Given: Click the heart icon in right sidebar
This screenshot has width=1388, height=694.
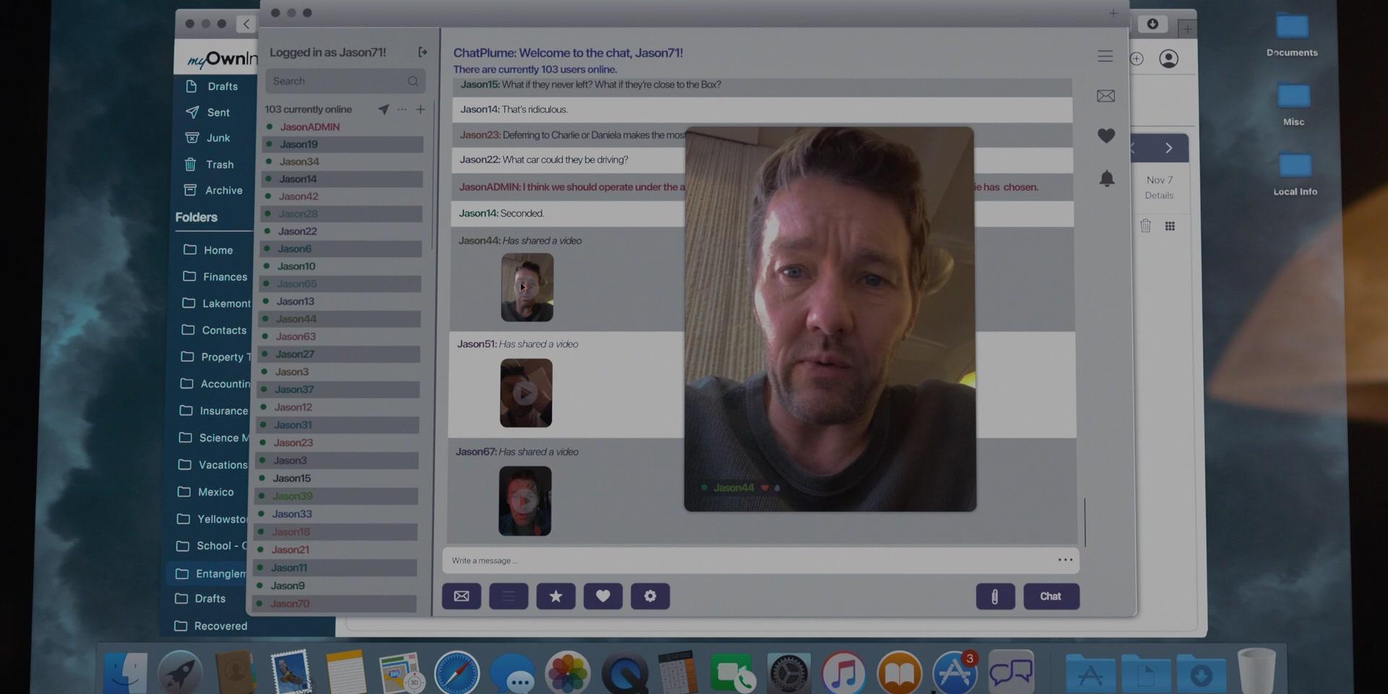Looking at the screenshot, I should (1106, 136).
